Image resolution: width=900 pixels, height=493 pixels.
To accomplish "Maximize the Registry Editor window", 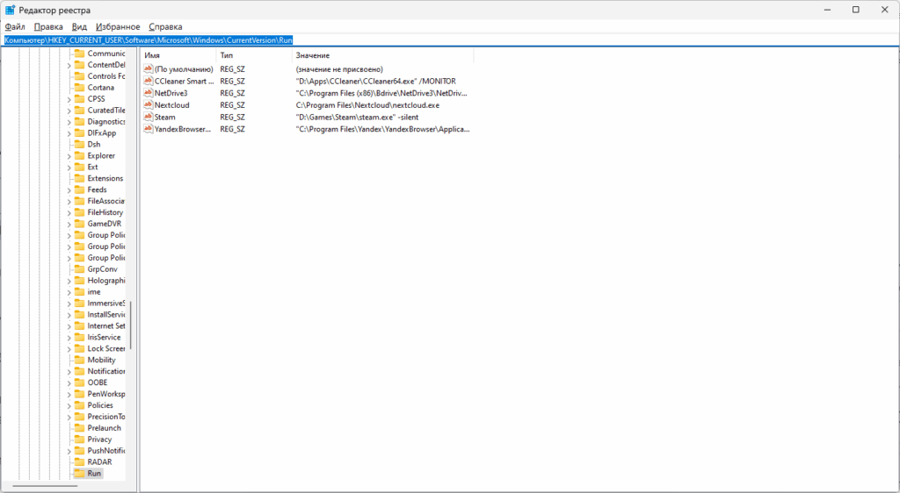I will click(855, 10).
